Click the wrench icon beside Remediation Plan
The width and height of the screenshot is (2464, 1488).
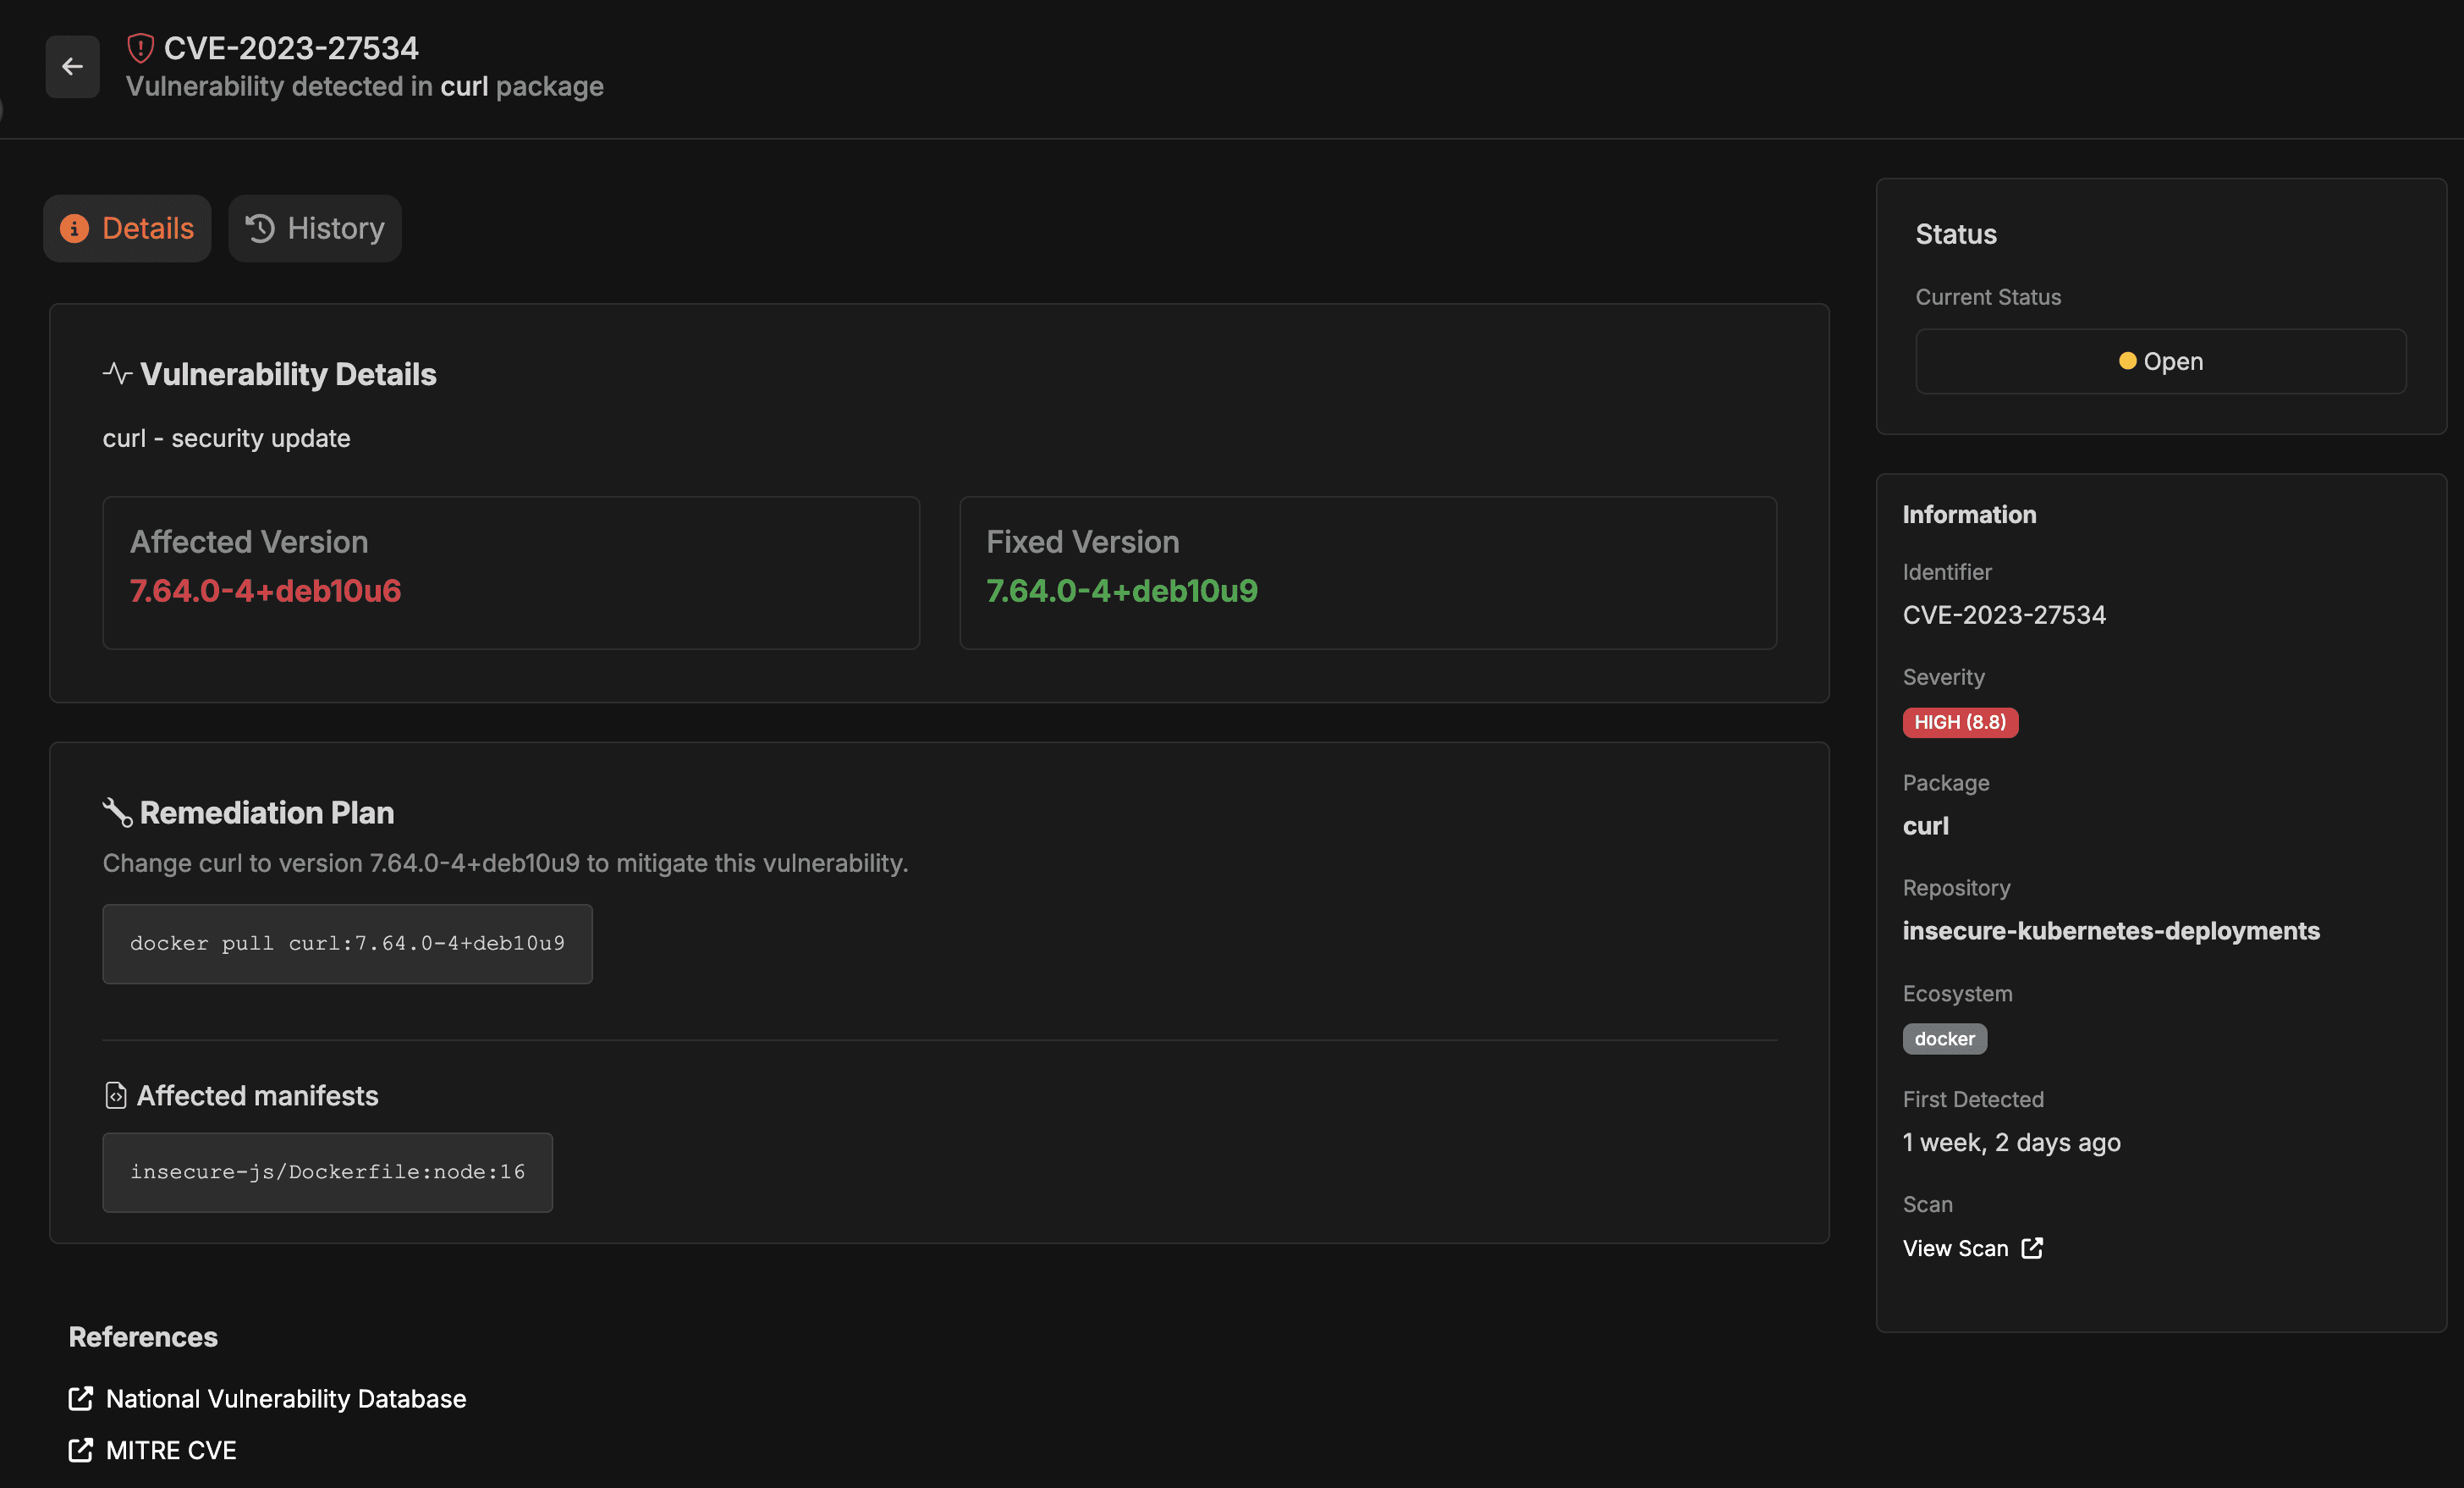point(117,812)
